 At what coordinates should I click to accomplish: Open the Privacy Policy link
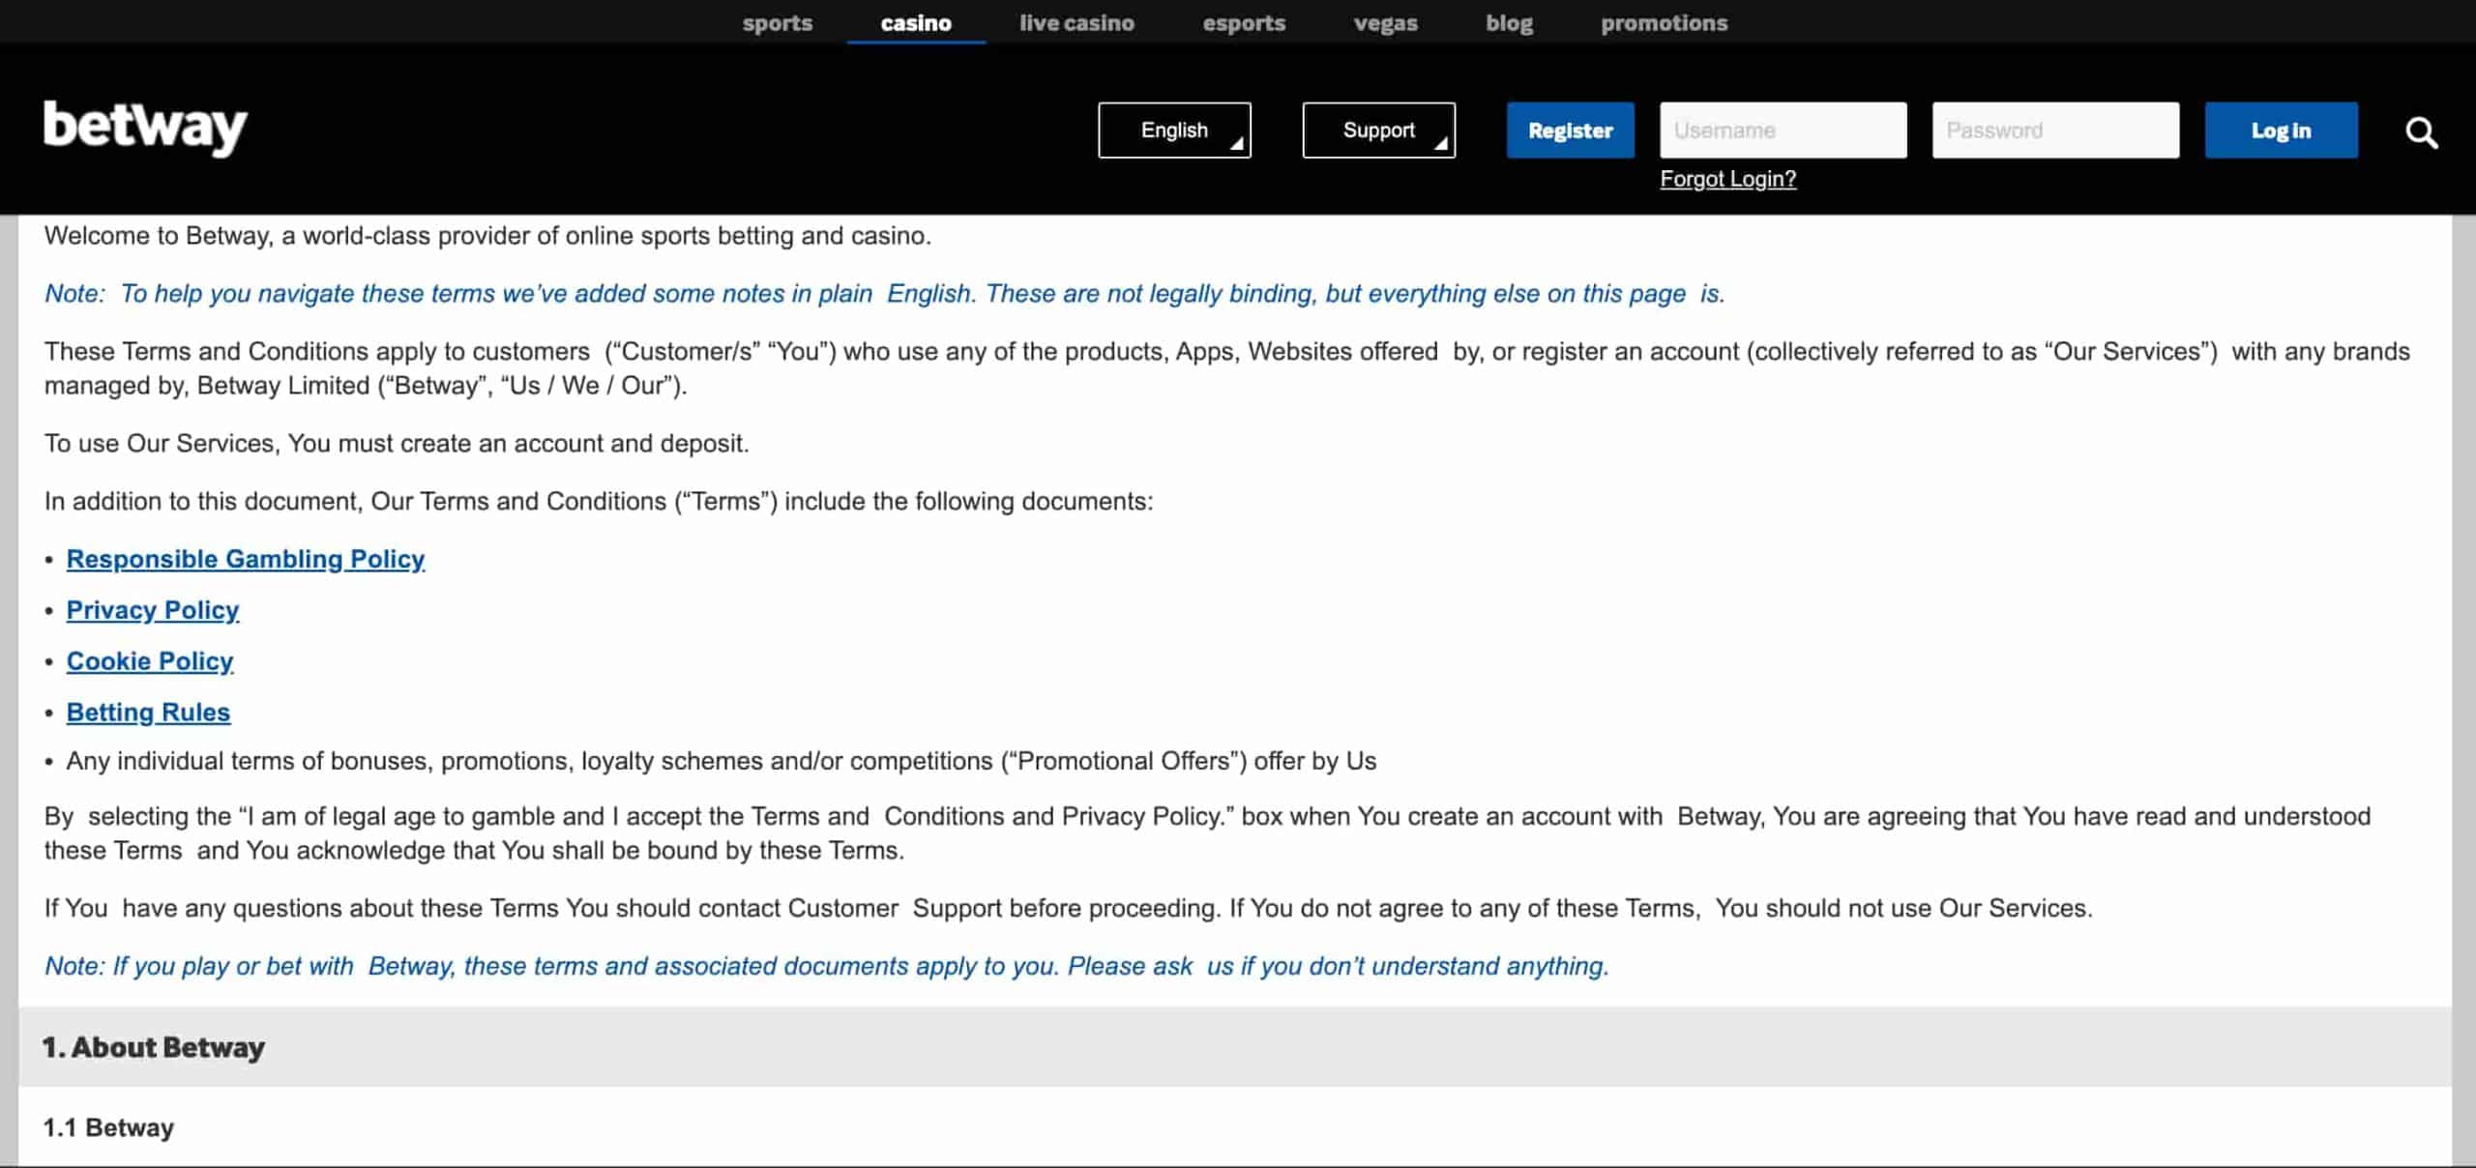point(152,610)
